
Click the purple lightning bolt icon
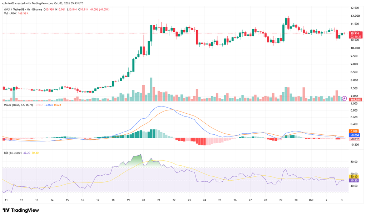click(x=344, y=99)
